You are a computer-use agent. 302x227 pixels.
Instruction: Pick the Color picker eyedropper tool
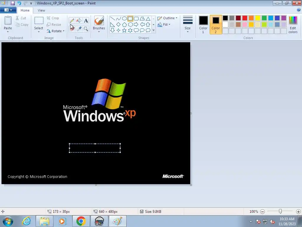click(79, 29)
